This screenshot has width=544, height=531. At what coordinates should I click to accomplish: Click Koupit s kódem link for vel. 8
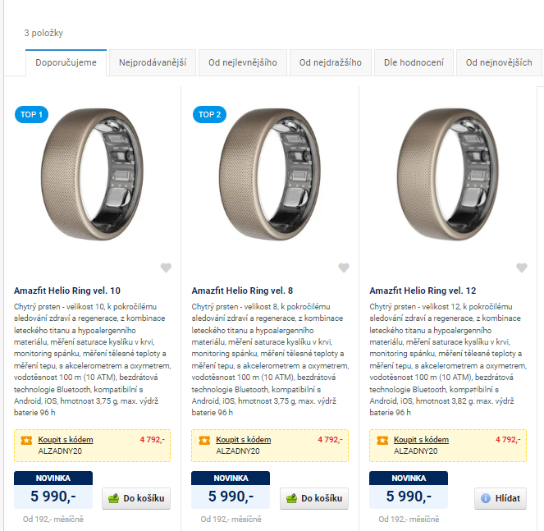tap(243, 439)
